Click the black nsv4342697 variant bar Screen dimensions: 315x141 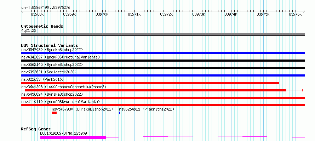163,61
